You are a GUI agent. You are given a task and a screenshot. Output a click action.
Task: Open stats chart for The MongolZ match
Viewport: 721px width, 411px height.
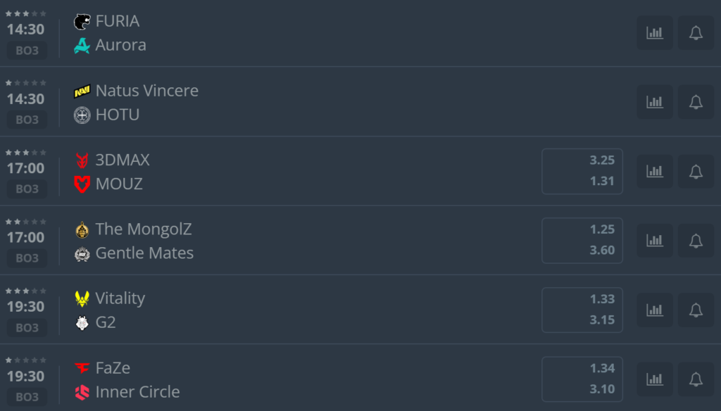[655, 241]
